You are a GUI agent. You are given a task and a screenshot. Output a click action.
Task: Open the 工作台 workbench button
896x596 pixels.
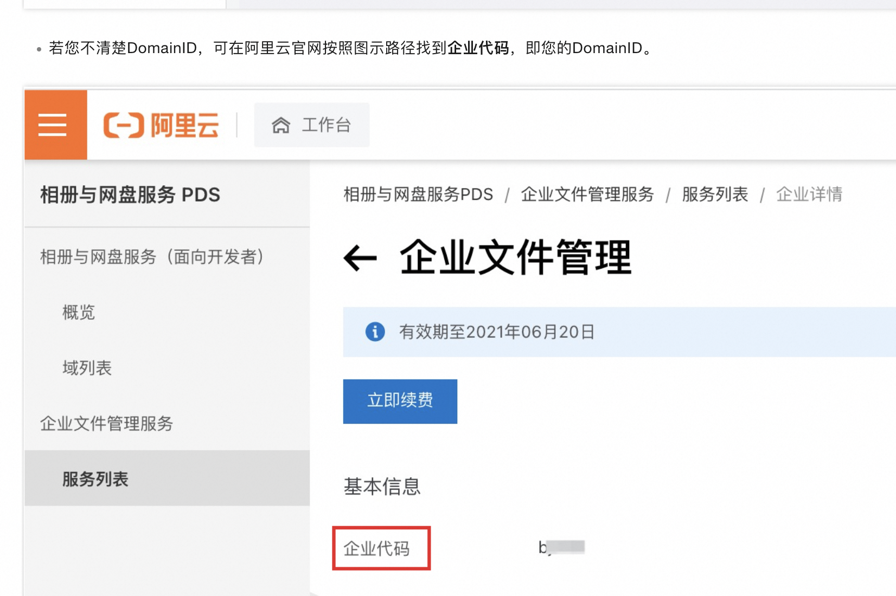coord(312,125)
